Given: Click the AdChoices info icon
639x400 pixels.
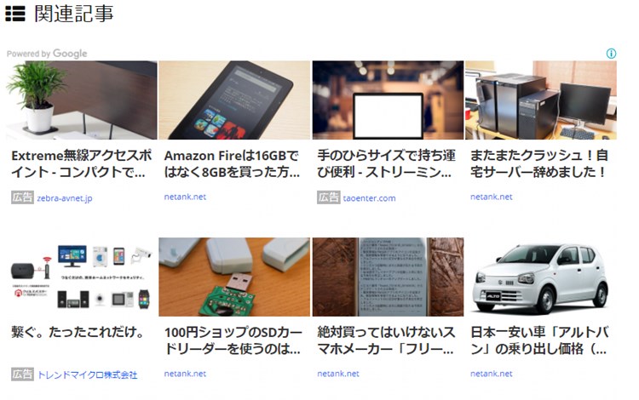Looking at the screenshot, I should coord(611,54).
